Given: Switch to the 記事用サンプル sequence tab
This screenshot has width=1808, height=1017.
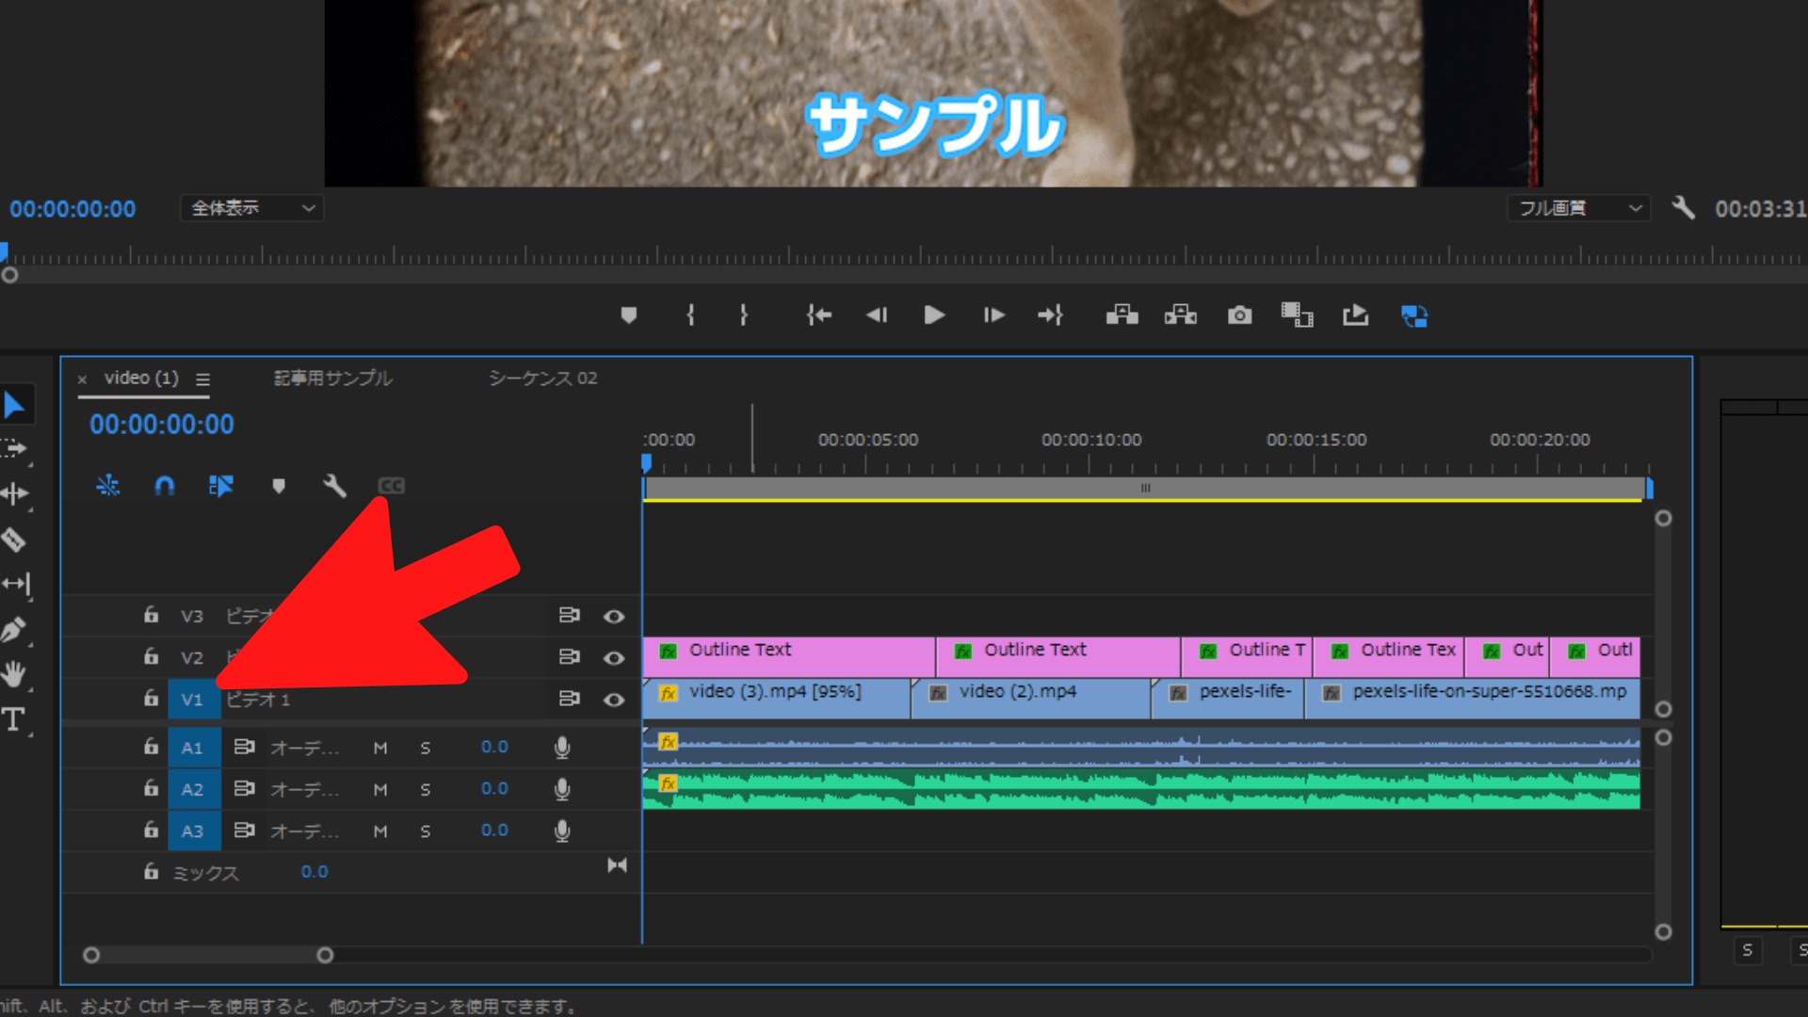Looking at the screenshot, I should [x=332, y=379].
